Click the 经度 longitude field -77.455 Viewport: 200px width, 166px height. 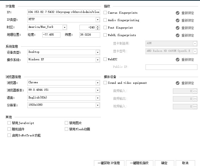[x=51, y=35]
